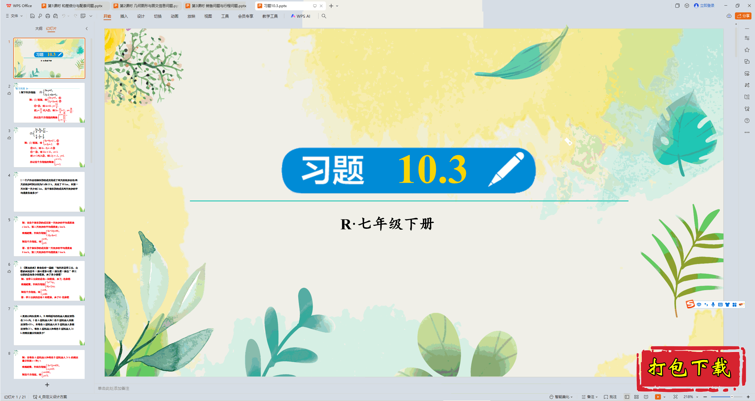Screen dimensions: 755x401
Task: Open the 插入 ribbon tab
Action: point(124,16)
